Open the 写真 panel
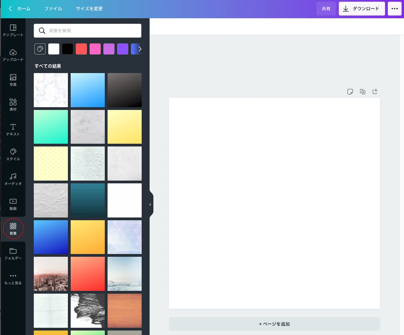The width and height of the screenshot is (404, 335). (x=13, y=80)
